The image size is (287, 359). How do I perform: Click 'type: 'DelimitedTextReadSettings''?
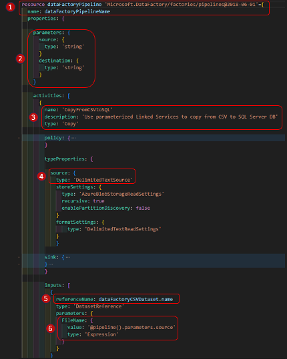(x=114, y=229)
